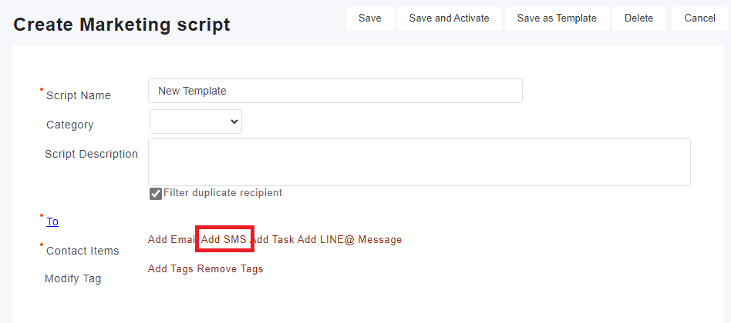
Task: Cancel script creation
Action: 699,18
